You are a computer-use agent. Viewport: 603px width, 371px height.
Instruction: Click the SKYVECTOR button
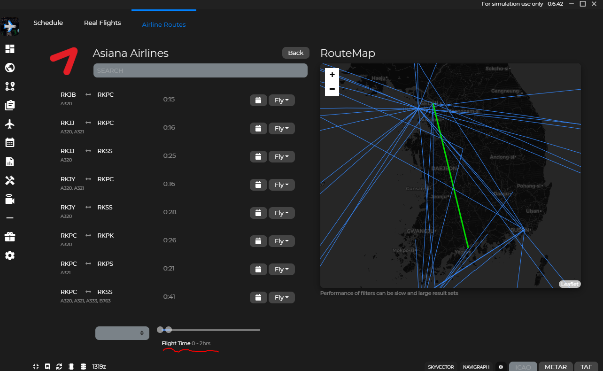[441, 367]
